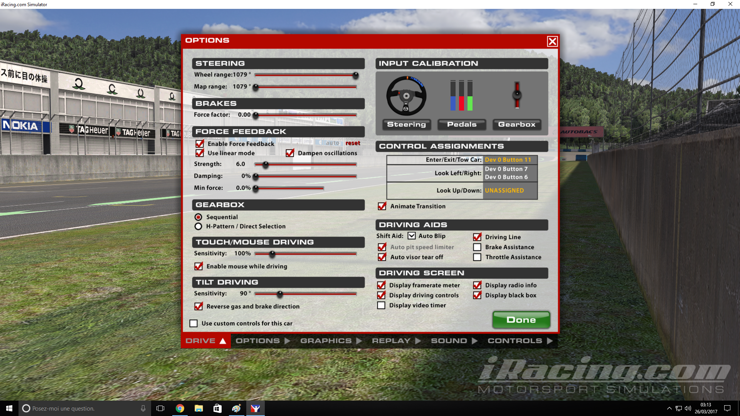Open the iRacing simulator taskbar icon
This screenshot has height=416, width=740.
point(255,408)
